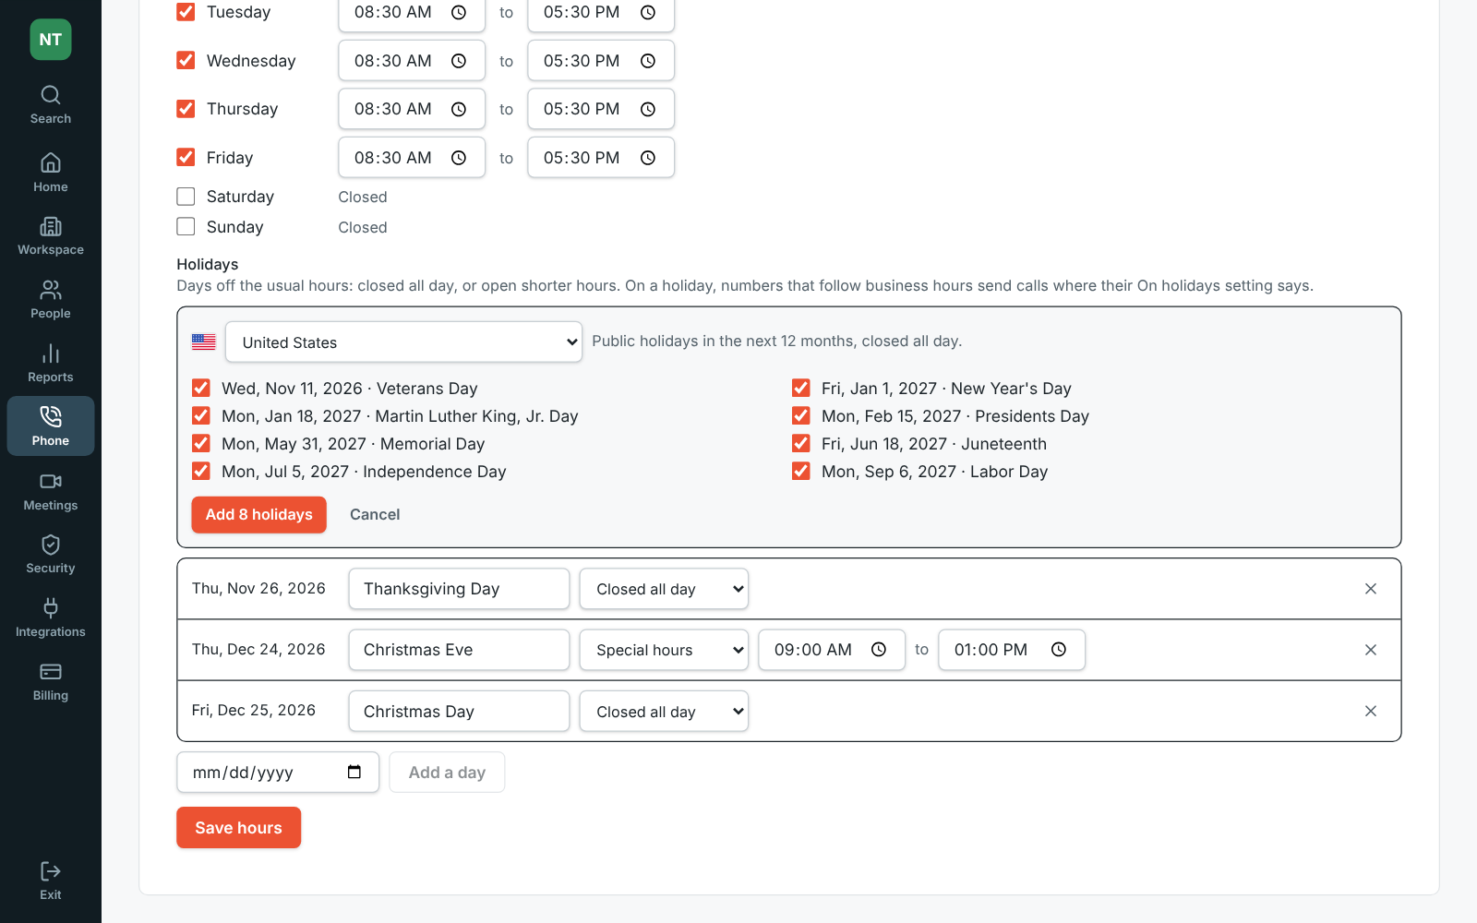
Task: Uncheck Veterans Day holiday
Action: click(x=200, y=389)
